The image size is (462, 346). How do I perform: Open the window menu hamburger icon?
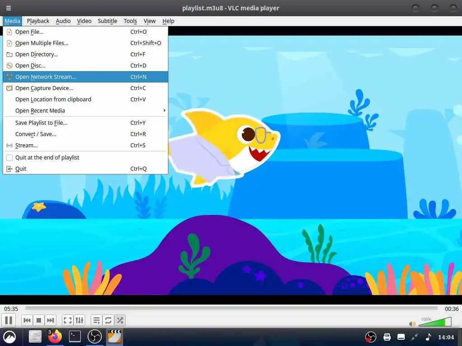click(x=9, y=8)
